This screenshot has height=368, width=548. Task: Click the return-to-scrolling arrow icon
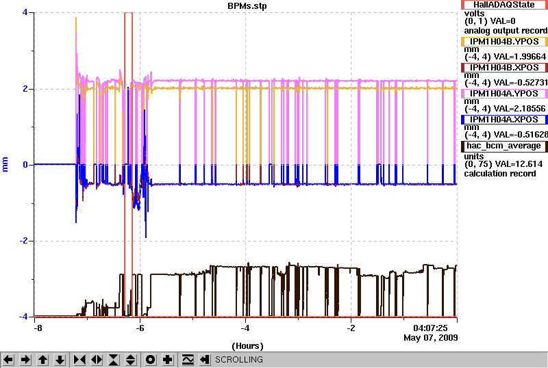click(204, 360)
